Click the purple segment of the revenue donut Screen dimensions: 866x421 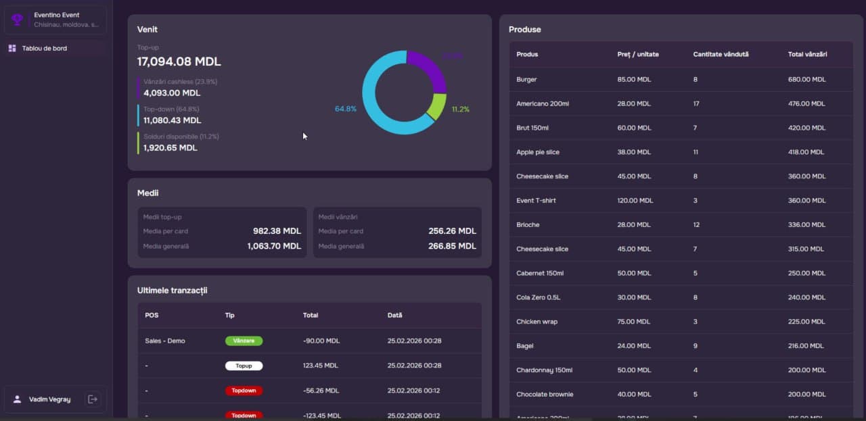(424, 62)
